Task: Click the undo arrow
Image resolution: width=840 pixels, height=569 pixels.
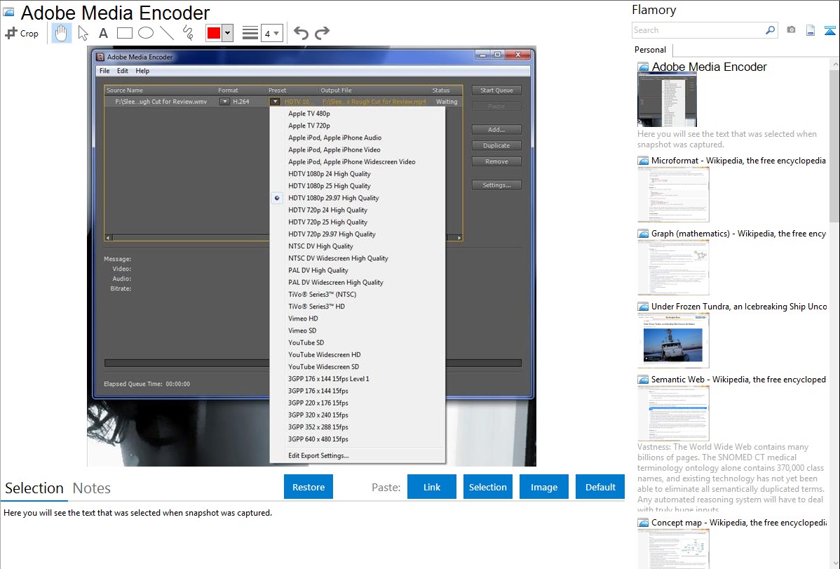Action: [x=301, y=33]
